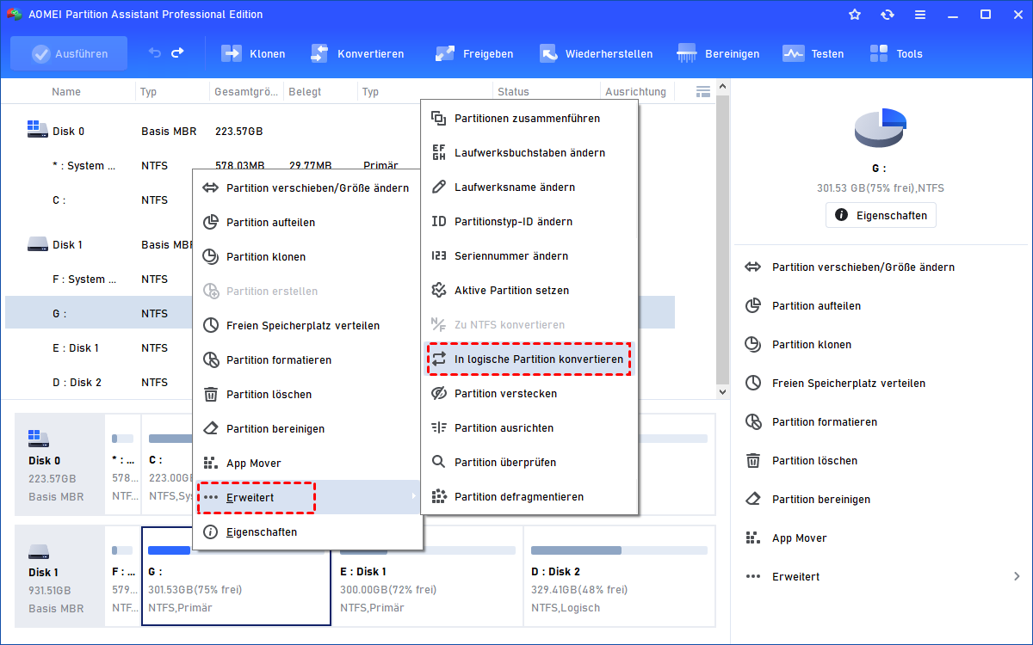Select Seriennummer ändern in submenu
This screenshot has width=1033, height=645.
pos(529,256)
